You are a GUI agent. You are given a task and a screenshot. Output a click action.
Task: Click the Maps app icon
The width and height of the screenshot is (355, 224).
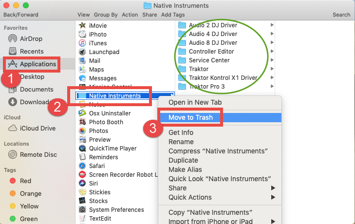(x=82, y=69)
